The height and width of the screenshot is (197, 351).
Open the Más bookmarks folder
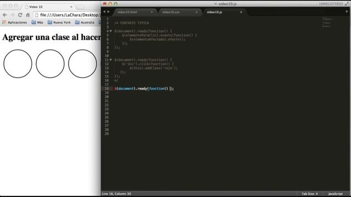(x=37, y=22)
